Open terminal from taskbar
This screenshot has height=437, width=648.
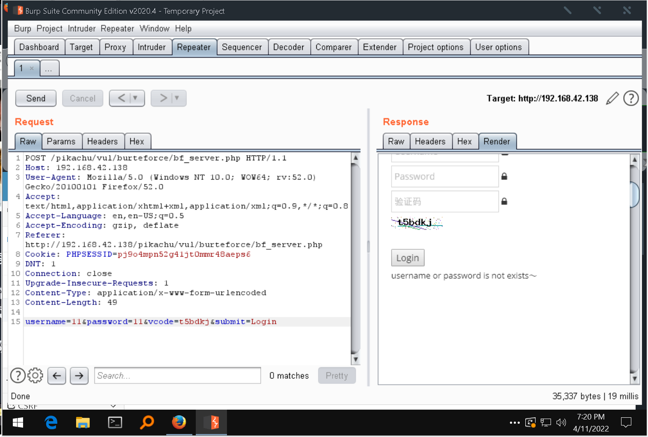click(115, 422)
